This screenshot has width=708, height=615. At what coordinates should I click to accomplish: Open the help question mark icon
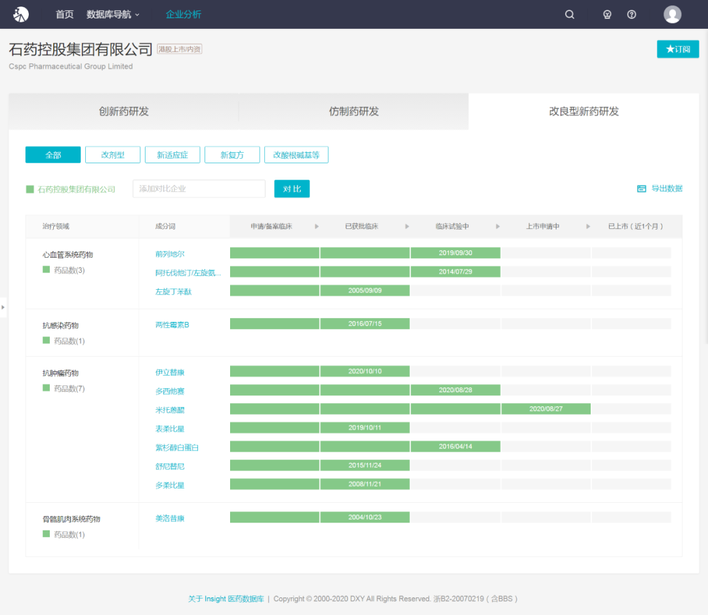pos(632,14)
